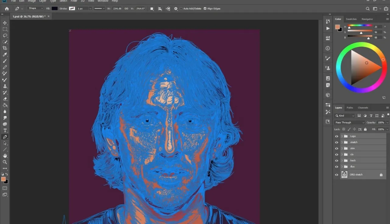The width and height of the screenshot is (390, 224).
Task: Switch to the Paths tab
Action: (x=350, y=108)
